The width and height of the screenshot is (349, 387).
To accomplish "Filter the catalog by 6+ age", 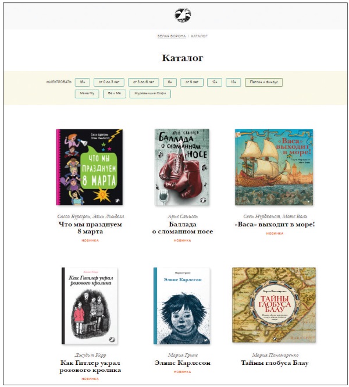I will click(170, 82).
